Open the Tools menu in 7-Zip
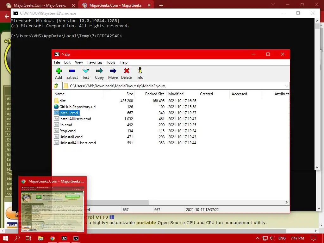Screen dimensions: 324x243 [111, 62]
